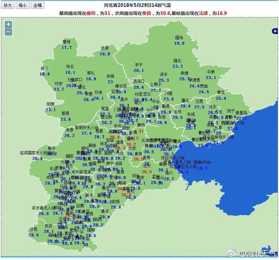Click the red 30.6 value in the header
This screenshot has height=260, width=279.
click(x=165, y=13)
